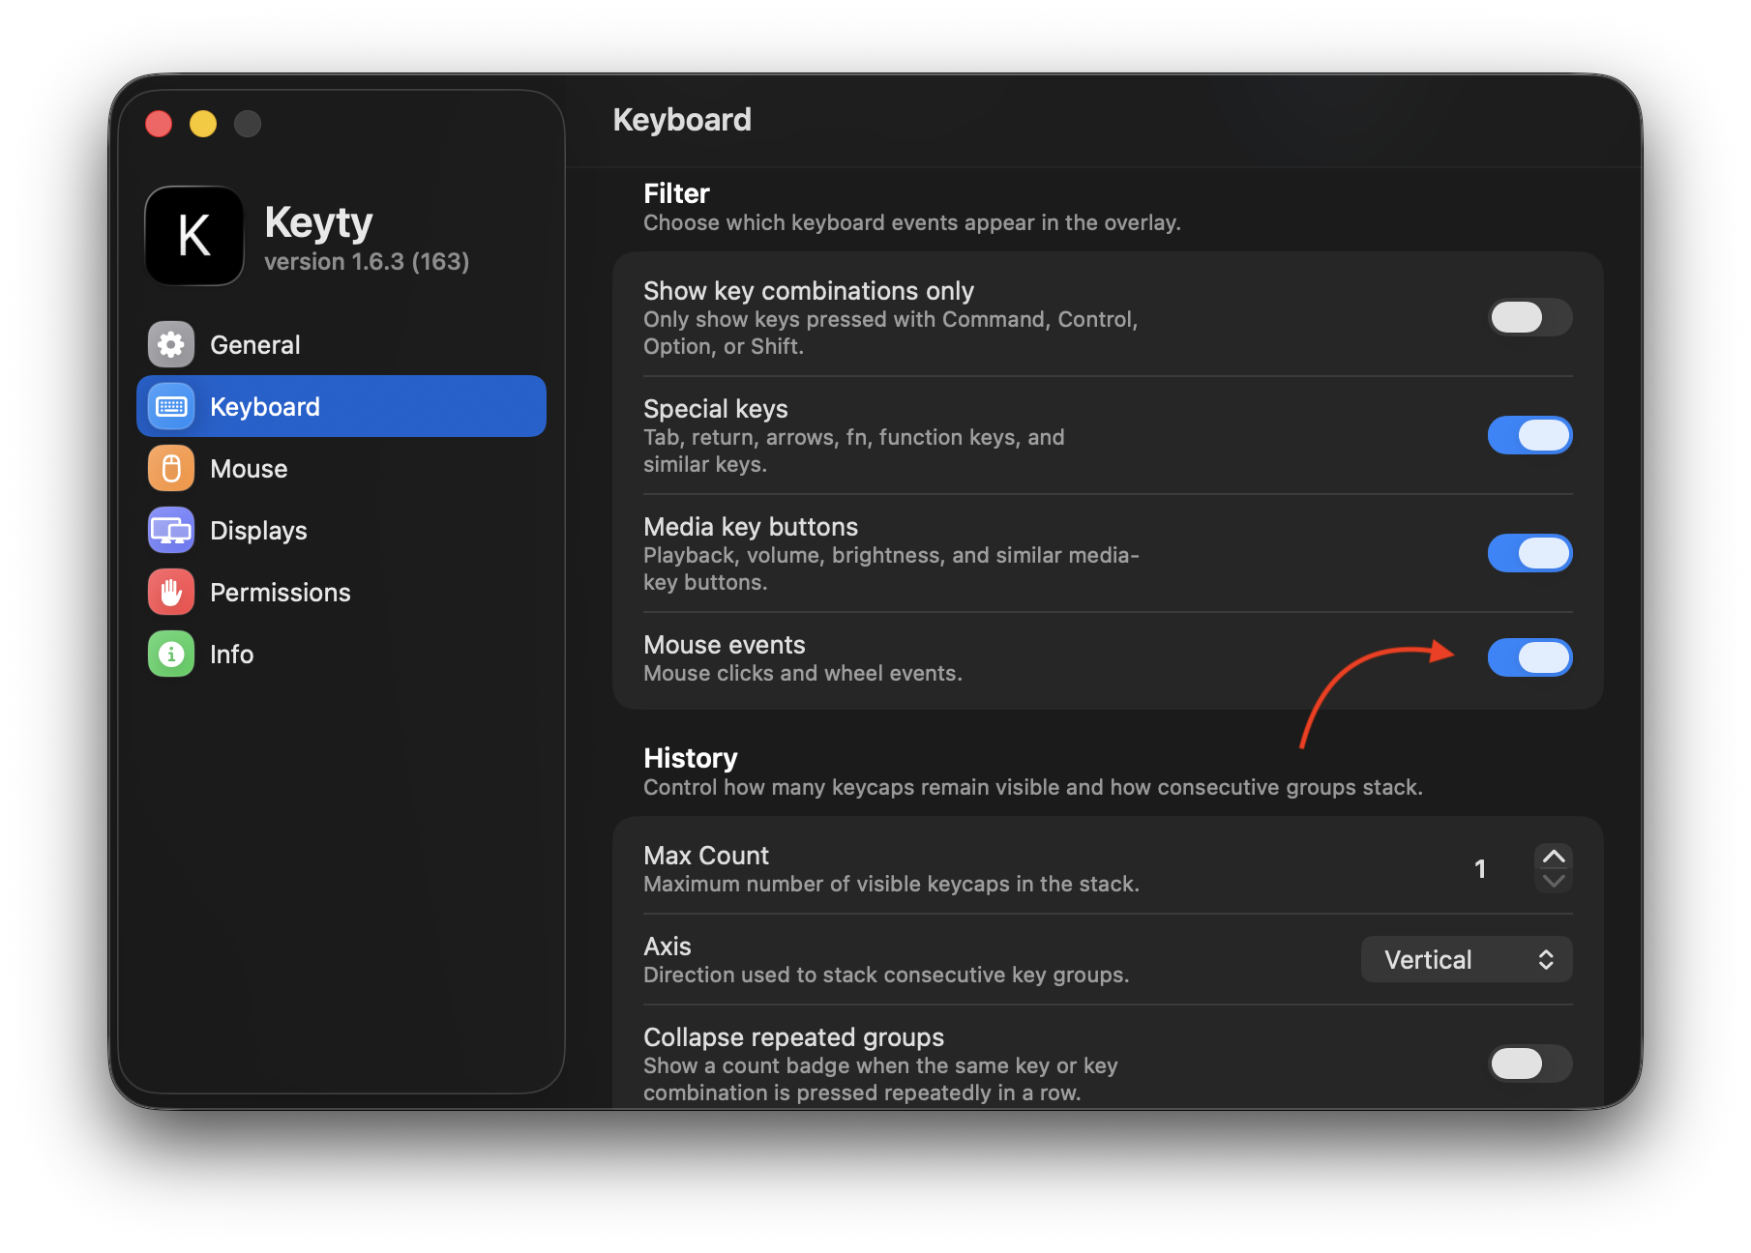Click the Special keys label
The height and width of the screenshot is (1253, 1751).
716,409
